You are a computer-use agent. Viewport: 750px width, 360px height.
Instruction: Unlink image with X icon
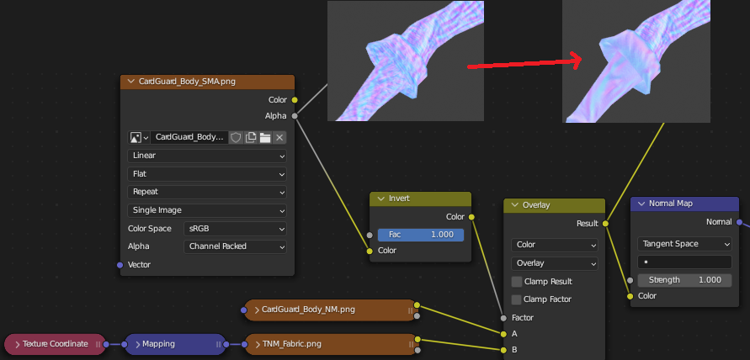tap(279, 138)
